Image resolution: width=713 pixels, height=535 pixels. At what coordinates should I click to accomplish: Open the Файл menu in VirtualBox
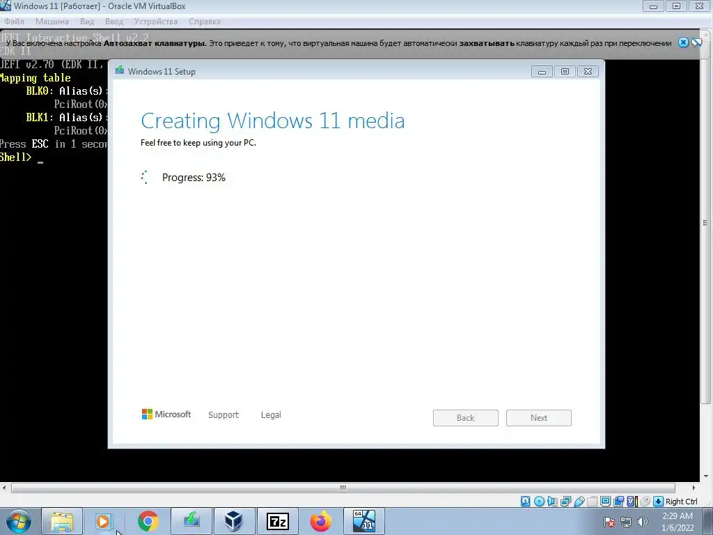click(14, 22)
